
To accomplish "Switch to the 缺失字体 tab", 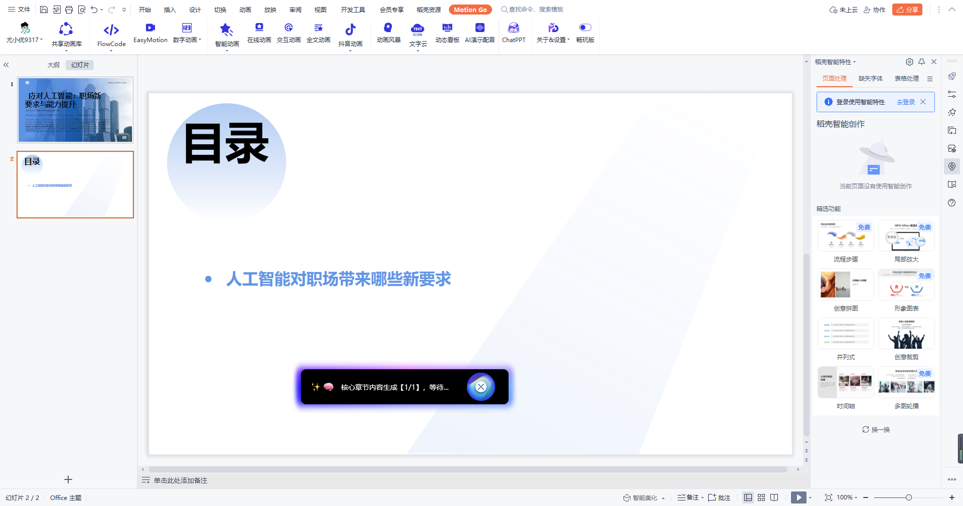I will point(871,79).
